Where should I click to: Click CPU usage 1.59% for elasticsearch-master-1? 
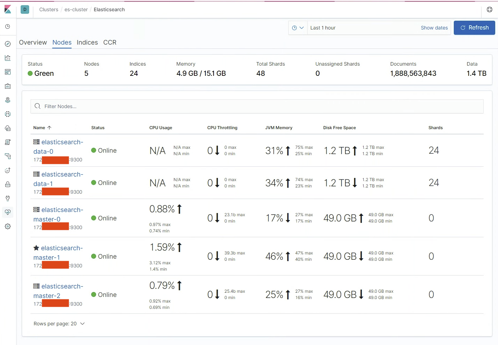[162, 247]
